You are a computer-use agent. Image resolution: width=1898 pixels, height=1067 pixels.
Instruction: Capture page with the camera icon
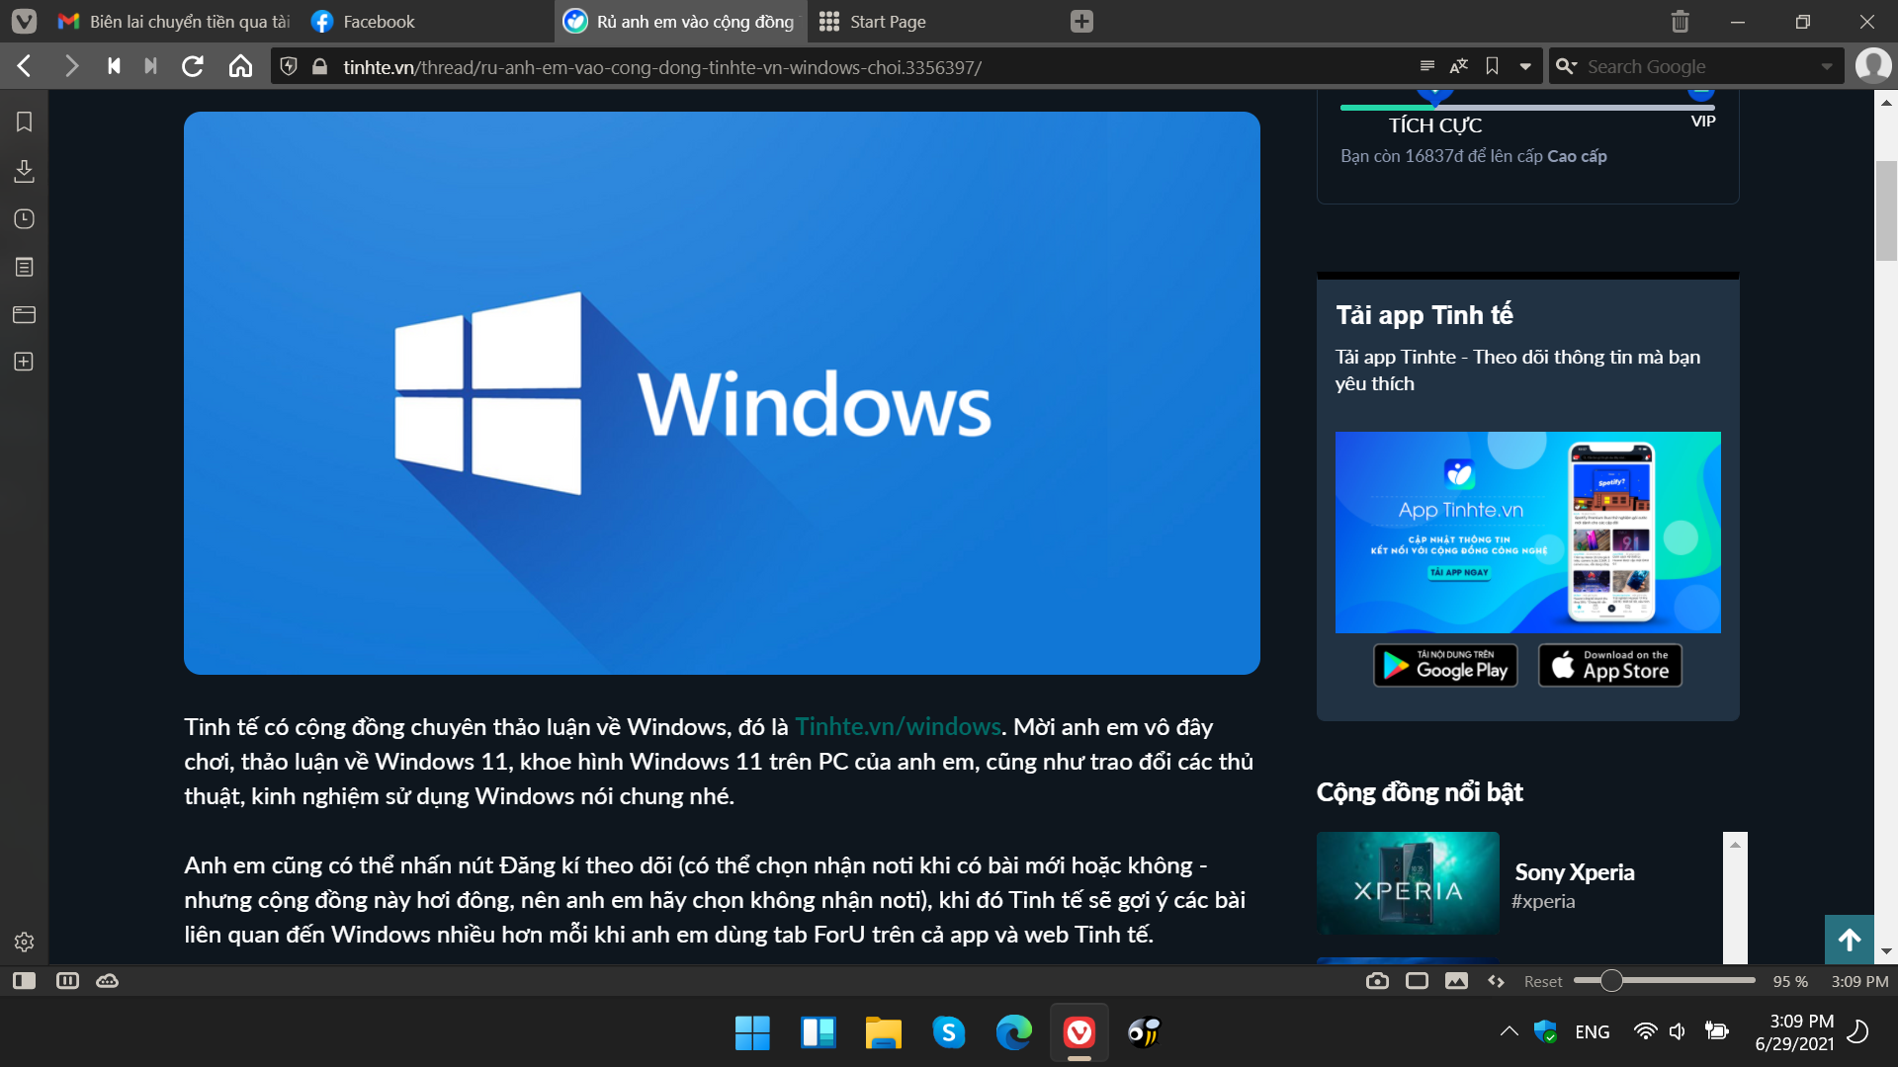[1377, 981]
